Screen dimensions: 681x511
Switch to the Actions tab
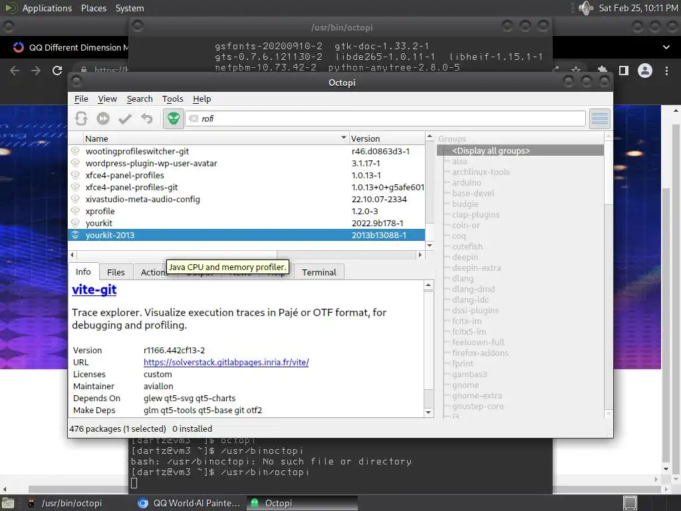(154, 272)
